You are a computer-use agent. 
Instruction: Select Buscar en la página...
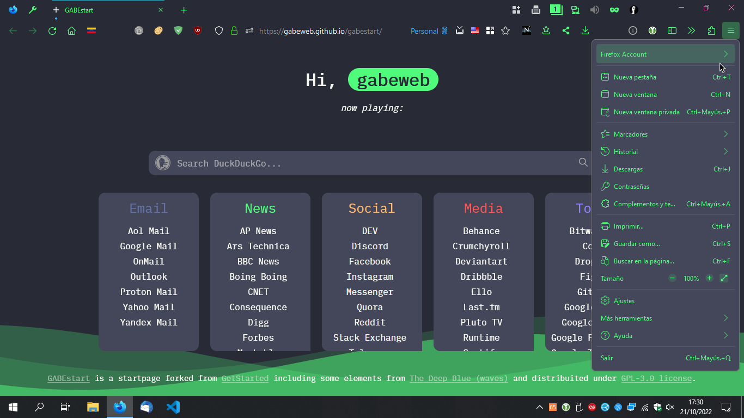pyautogui.click(x=666, y=261)
